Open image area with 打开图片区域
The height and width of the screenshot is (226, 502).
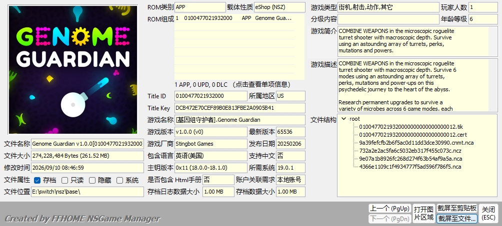[423, 214]
